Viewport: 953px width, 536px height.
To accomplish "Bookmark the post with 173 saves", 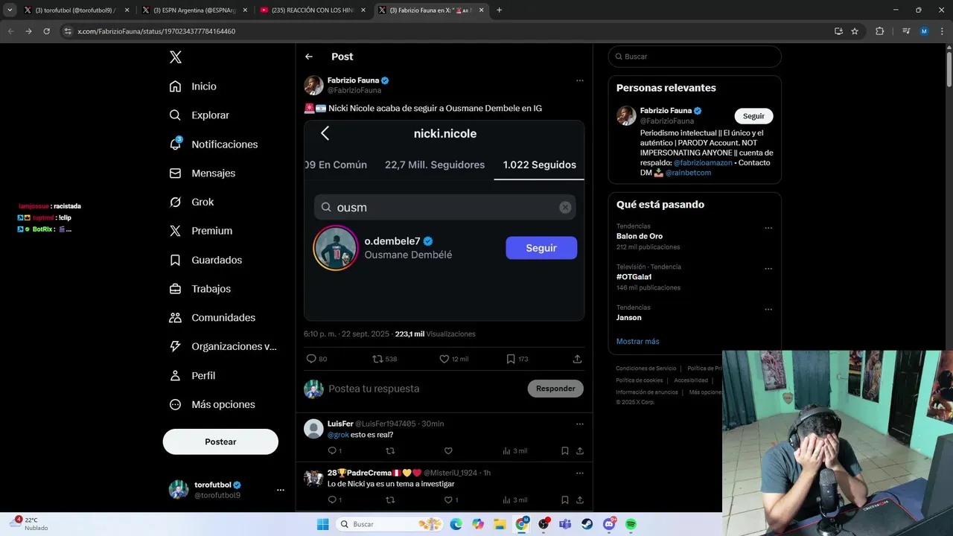I will (x=511, y=359).
